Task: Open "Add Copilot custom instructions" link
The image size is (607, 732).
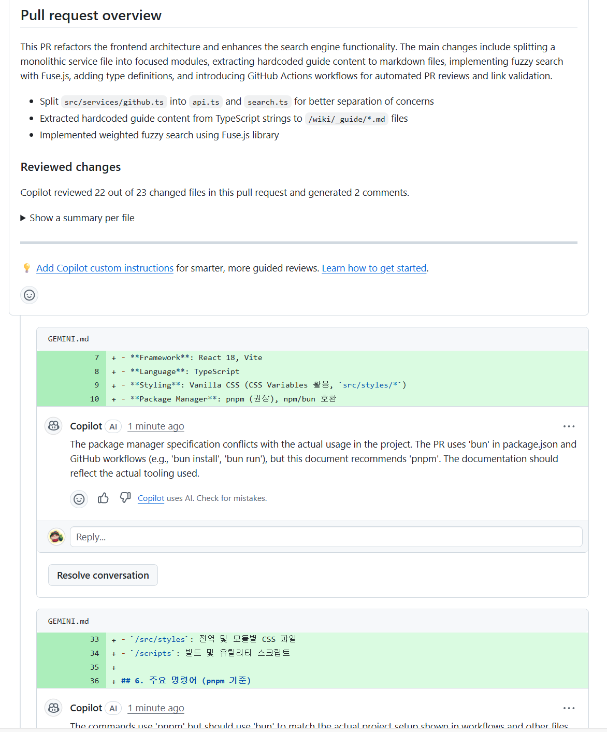Action: [x=105, y=268]
